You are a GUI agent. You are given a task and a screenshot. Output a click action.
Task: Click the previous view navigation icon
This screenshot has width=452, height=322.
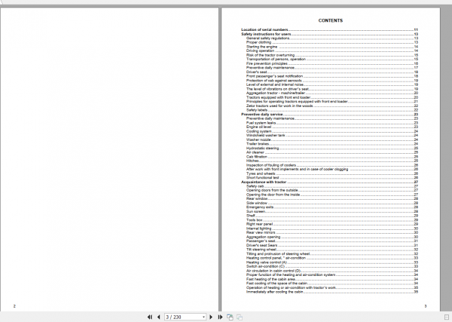(230, 317)
